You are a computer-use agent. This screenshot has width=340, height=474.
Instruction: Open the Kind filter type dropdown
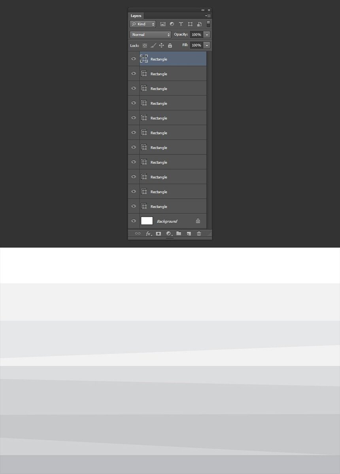pos(143,24)
